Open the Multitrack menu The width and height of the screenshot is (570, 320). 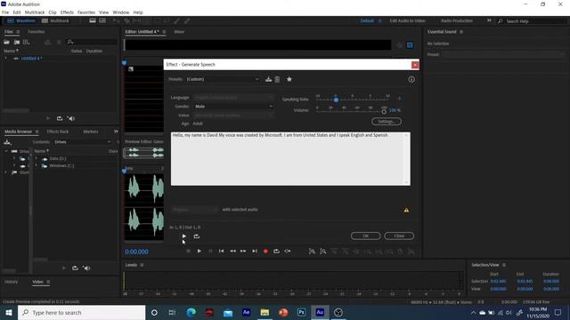click(x=35, y=12)
